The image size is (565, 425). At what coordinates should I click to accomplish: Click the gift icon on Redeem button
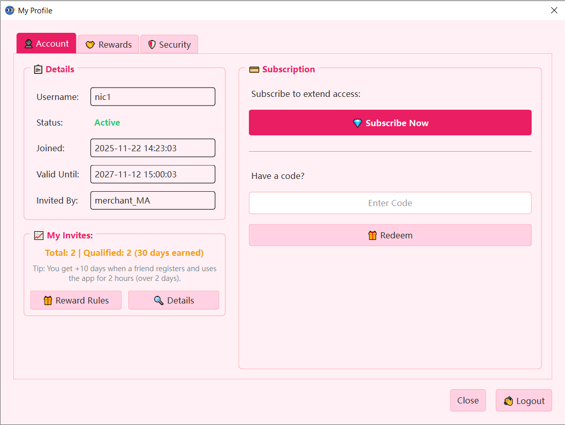click(x=373, y=236)
